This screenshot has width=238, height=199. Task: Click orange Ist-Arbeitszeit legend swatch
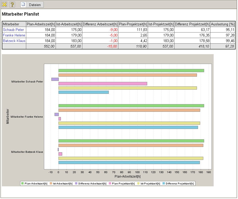pyautogui.click(x=51, y=183)
